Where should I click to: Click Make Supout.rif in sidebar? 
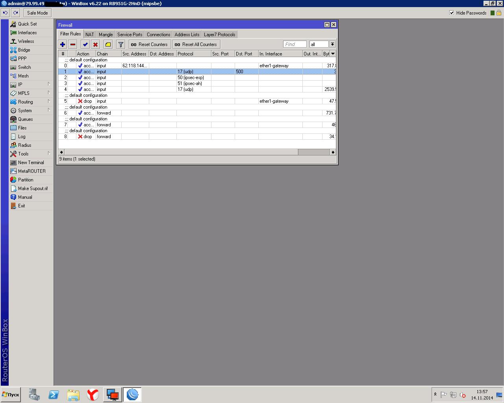(x=31, y=189)
